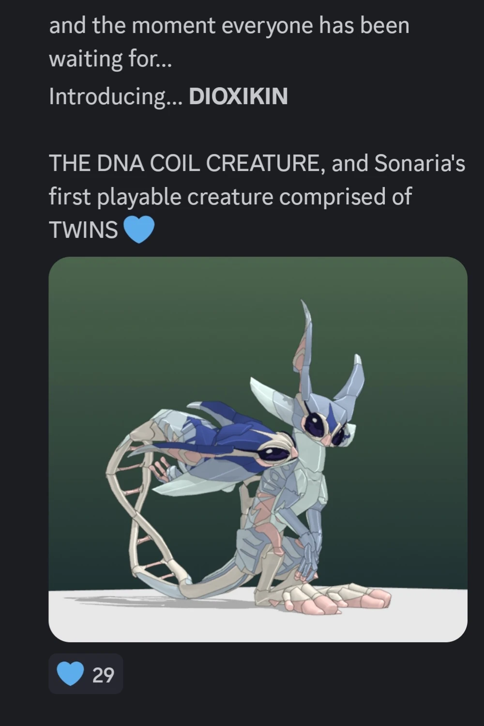The height and width of the screenshot is (726, 484).
Task: Toggle the blue heart reaction showing 29
Action: [x=86, y=674]
